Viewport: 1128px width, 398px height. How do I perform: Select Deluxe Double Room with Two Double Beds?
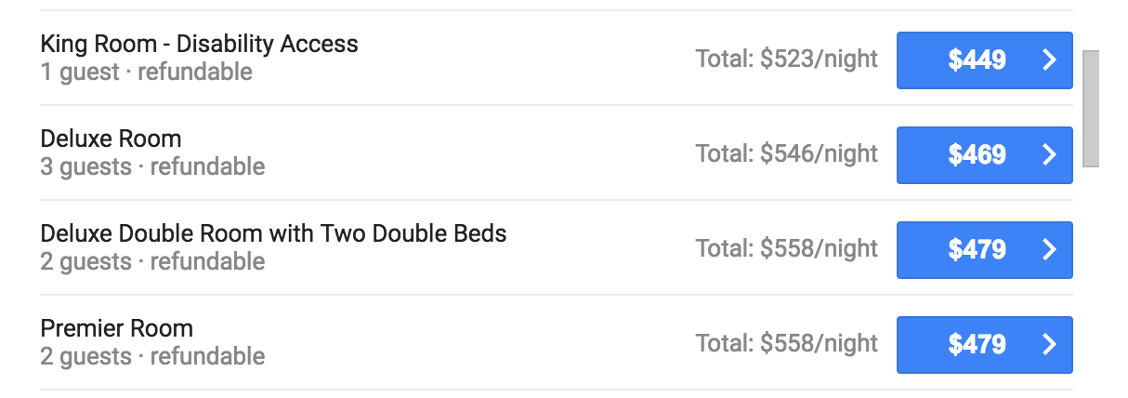[x=273, y=233]
